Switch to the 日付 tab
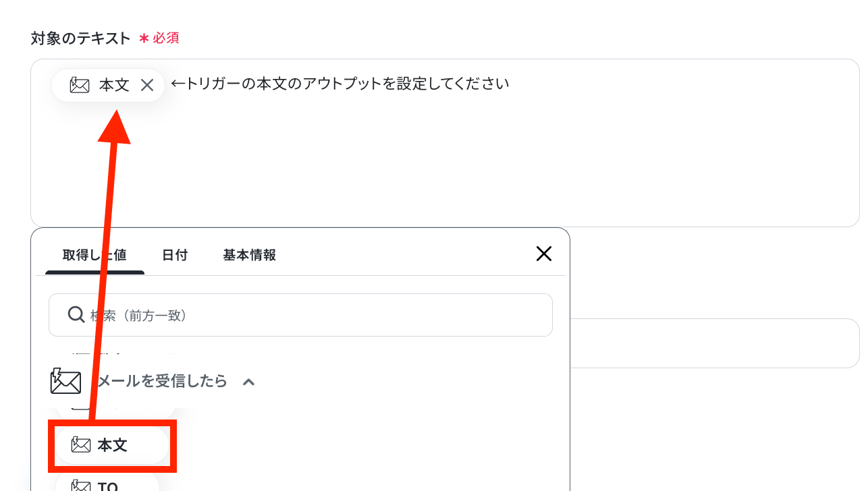Viewport: 868px width, 491px height. click(x=175, y=255)
